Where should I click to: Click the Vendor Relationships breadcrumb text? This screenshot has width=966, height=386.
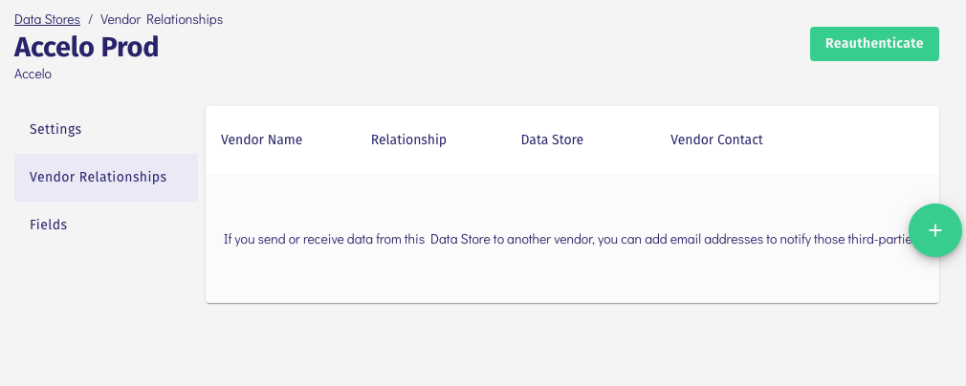point(162,19)
